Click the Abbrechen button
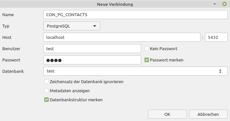The height and width of the screenshot is (121, 230). pyautogui.click(x=208, y=114)
